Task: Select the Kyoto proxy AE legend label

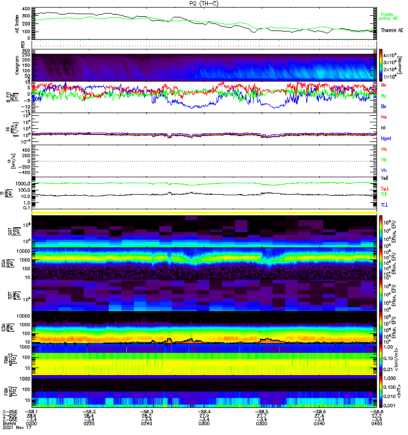Action: (x=388, y=16)
